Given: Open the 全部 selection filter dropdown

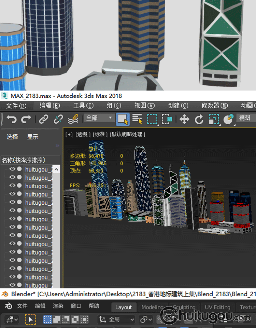Looking at the screenshot, I should coord(99,118).
